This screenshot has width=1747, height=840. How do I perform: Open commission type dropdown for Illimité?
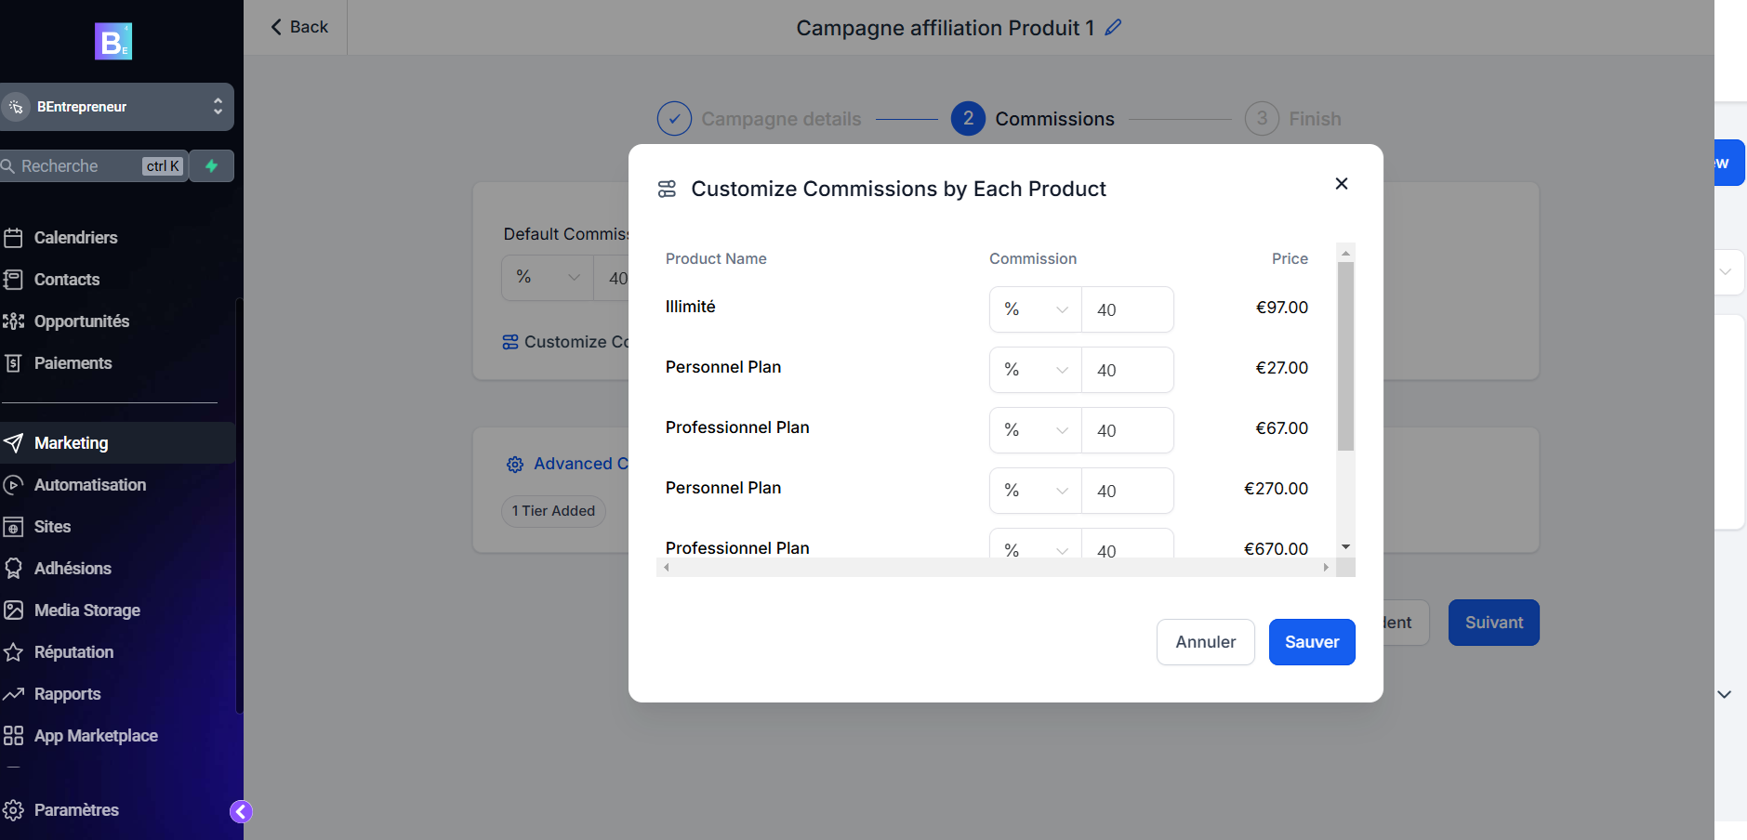[1036, 309]
